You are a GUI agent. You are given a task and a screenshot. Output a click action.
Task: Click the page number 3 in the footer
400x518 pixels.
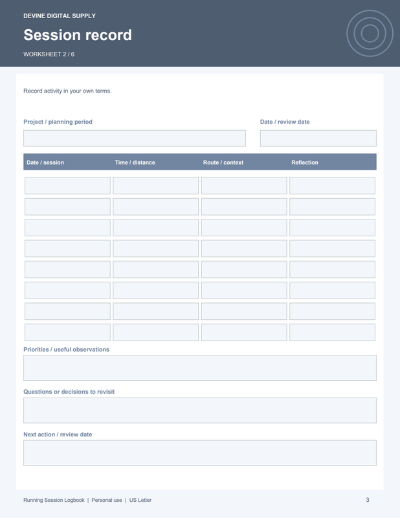coord(368,500)
